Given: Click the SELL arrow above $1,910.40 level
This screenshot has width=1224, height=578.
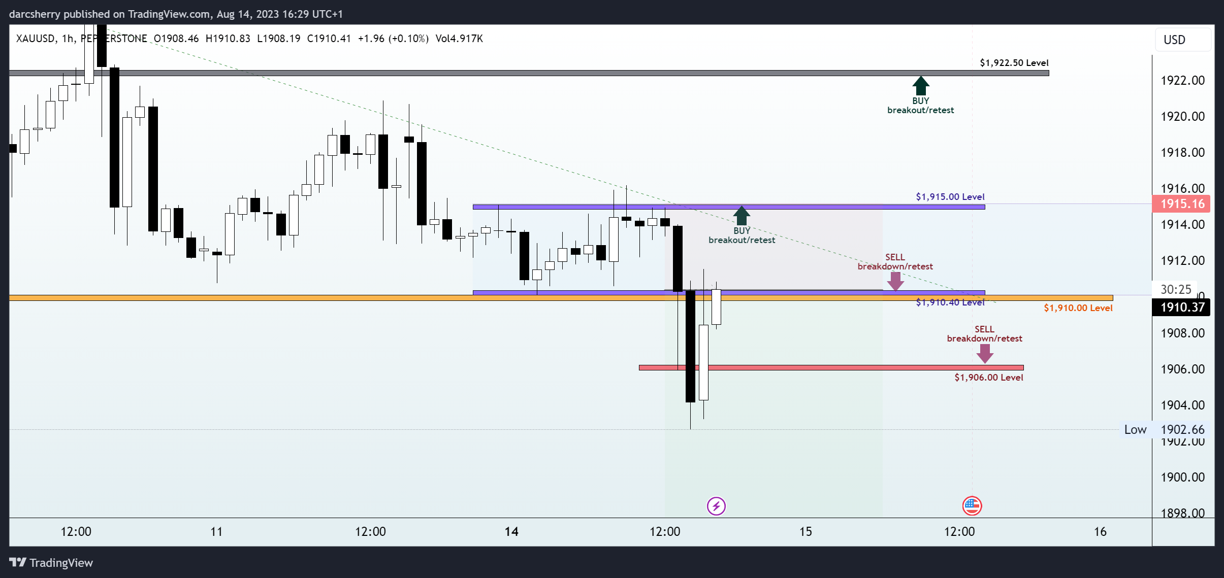Looking at the screenshot, I should (x=895, y=281).
